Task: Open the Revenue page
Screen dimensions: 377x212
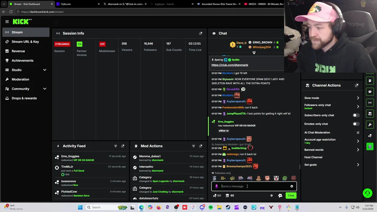Action: [x=26, y=51]
